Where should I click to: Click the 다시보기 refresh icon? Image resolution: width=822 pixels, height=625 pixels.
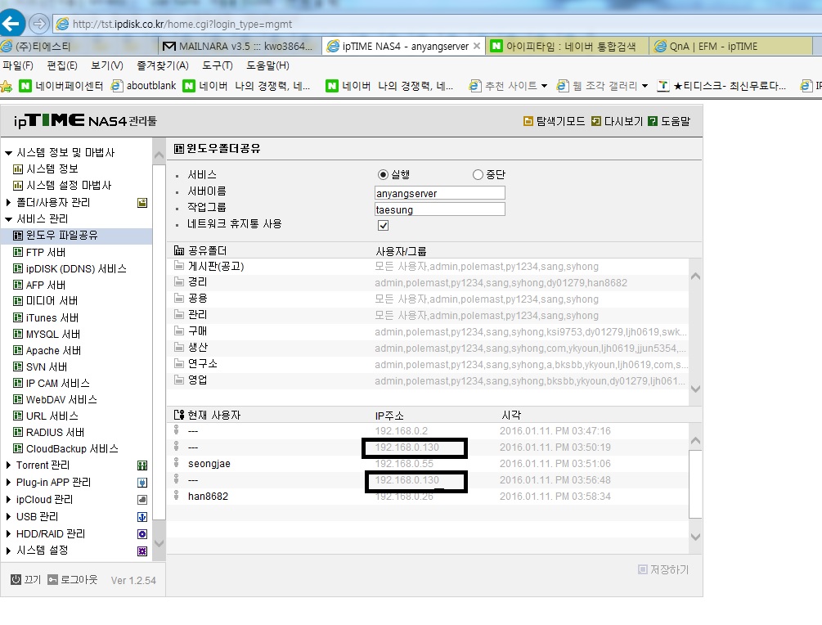[x=596, y=122]
